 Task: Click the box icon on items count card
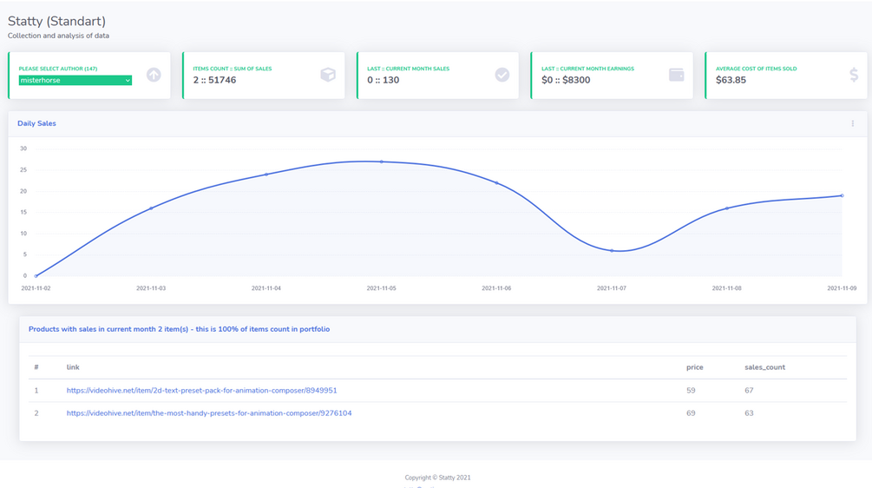click(328, 75)
